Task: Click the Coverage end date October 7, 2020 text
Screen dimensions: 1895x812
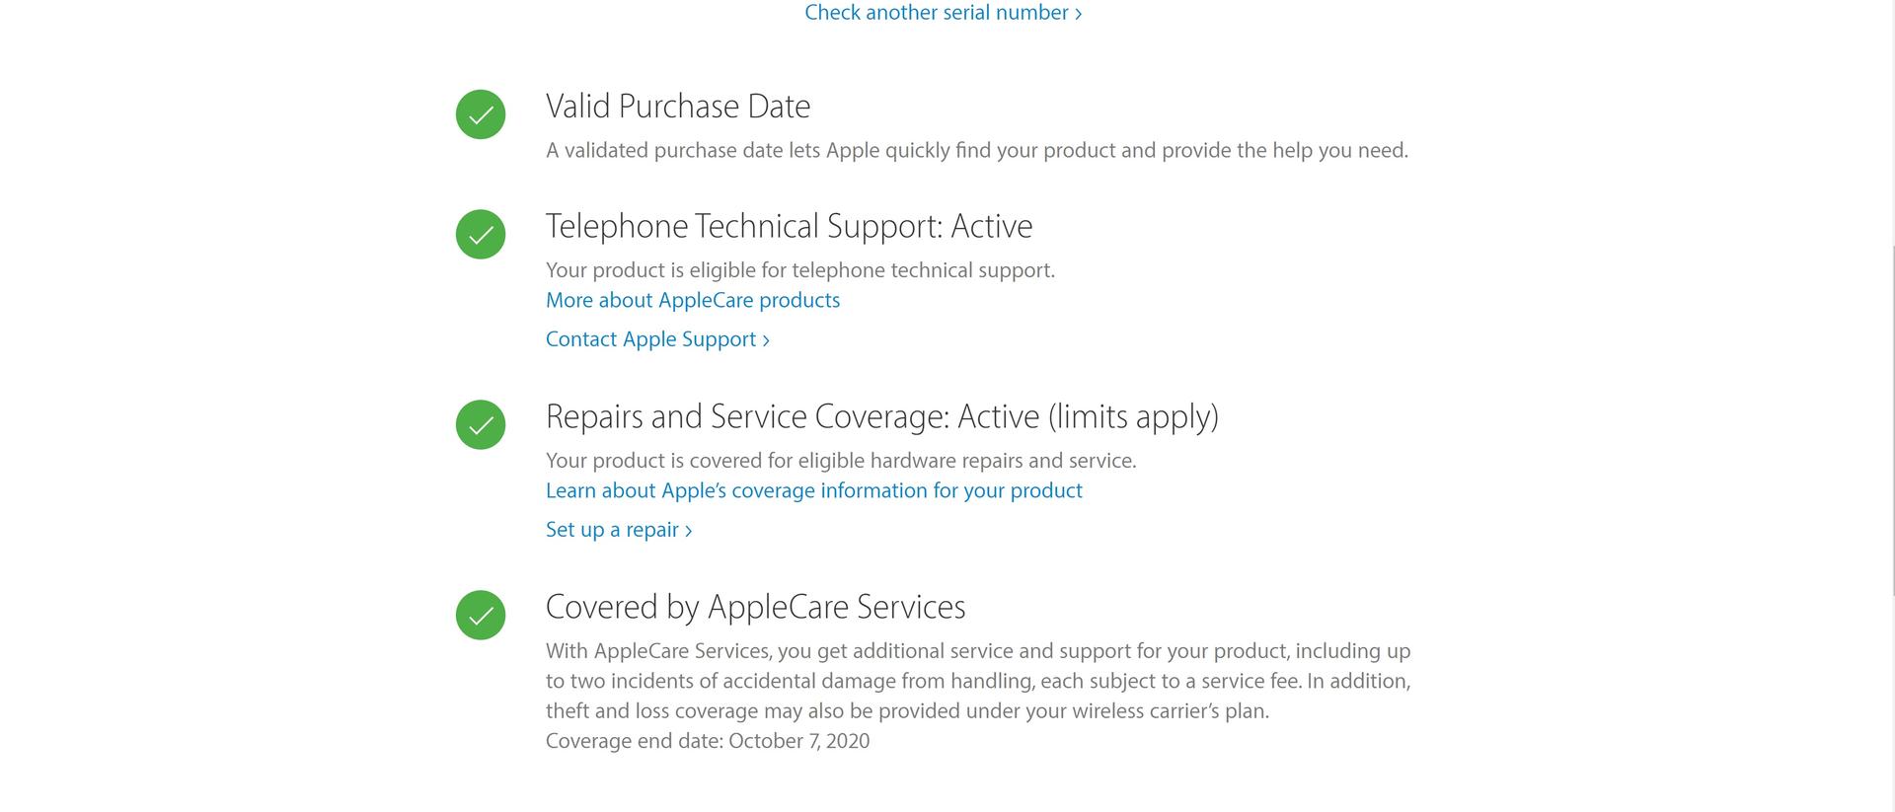Action: coord(708,741)
